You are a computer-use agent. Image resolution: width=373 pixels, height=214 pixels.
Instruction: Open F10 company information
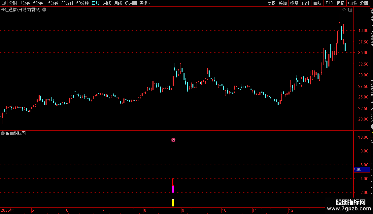(x=329, y=3)
